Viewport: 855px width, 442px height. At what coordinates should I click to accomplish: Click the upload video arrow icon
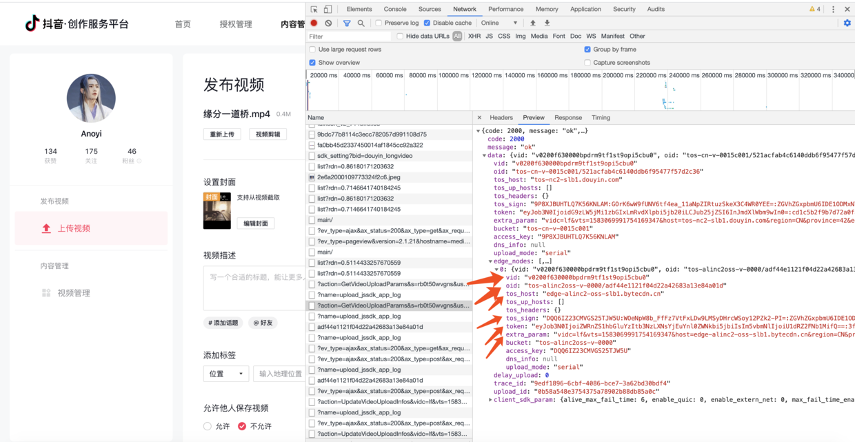(x=46, y=228)
